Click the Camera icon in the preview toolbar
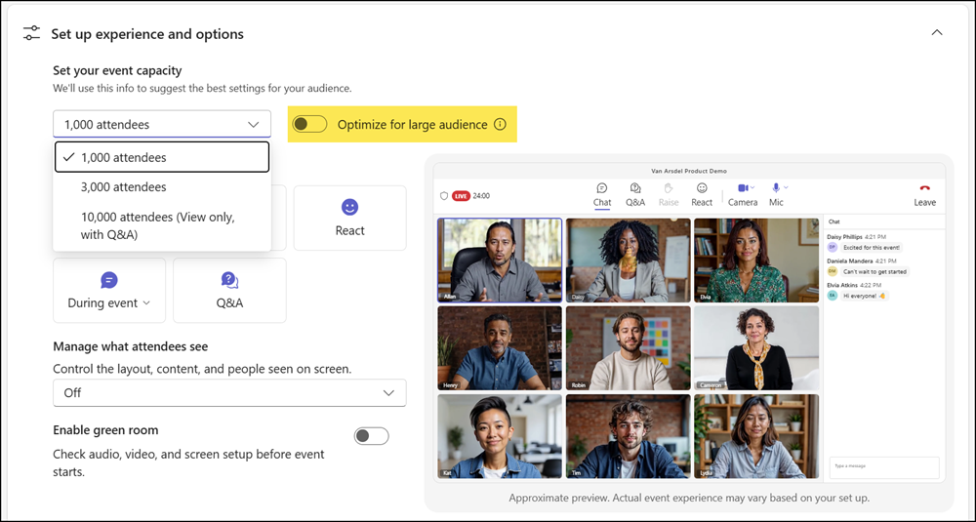Image resolution: width=976 pixels, height=522 pixels. pyautogui.click(x=743, y=188)
